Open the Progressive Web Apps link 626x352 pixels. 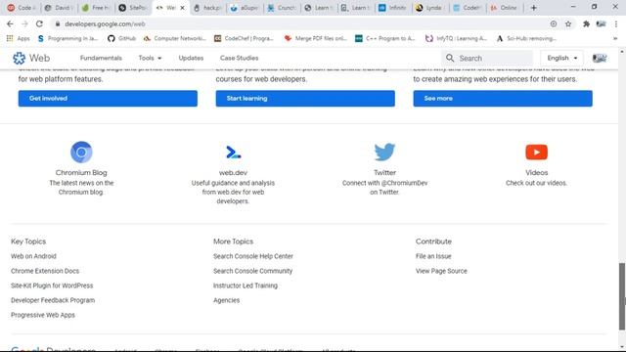43,315
